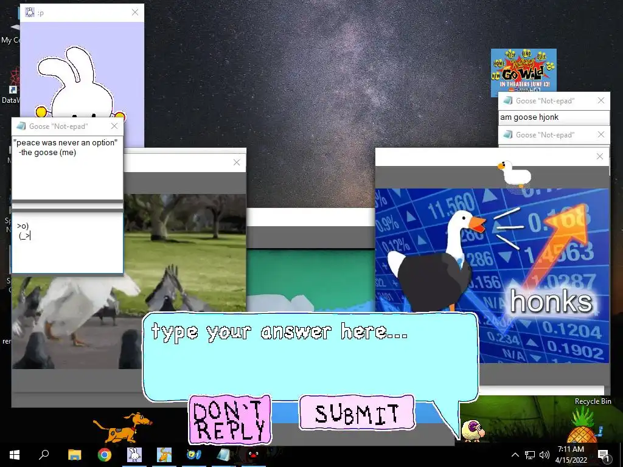Open the notification action center

[603, 455]
